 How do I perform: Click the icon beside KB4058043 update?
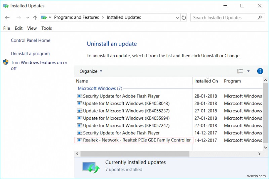[x=79, y=103]
